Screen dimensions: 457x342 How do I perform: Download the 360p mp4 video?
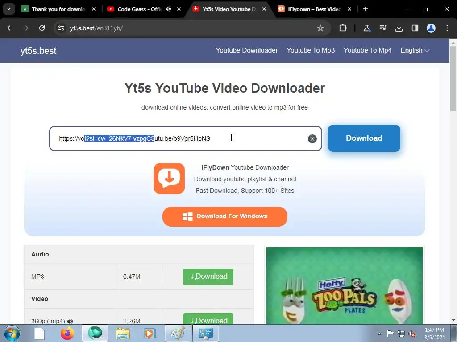[208, 319]
